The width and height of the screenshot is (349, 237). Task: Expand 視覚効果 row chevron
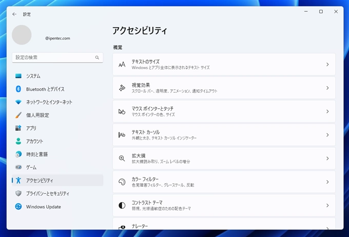click(327, 88)
